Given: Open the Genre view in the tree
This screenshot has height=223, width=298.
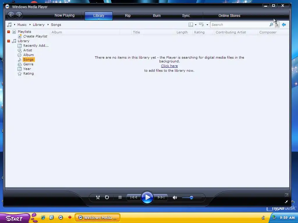Looking at the screenshot, I should (x=28, y=64).
